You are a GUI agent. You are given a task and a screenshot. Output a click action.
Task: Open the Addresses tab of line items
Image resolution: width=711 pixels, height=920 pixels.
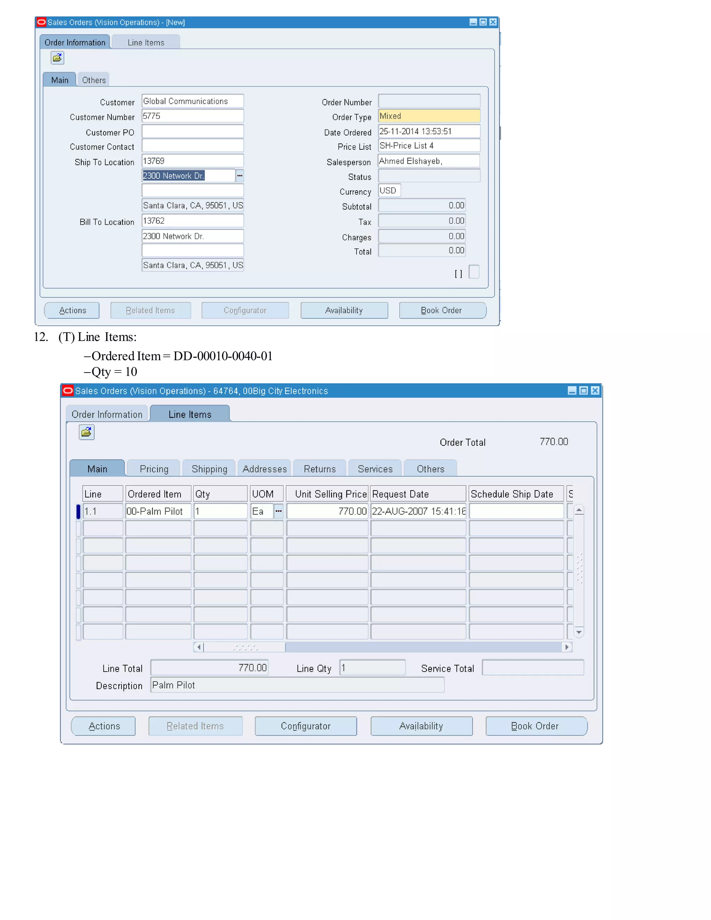[x=265, y=469]
